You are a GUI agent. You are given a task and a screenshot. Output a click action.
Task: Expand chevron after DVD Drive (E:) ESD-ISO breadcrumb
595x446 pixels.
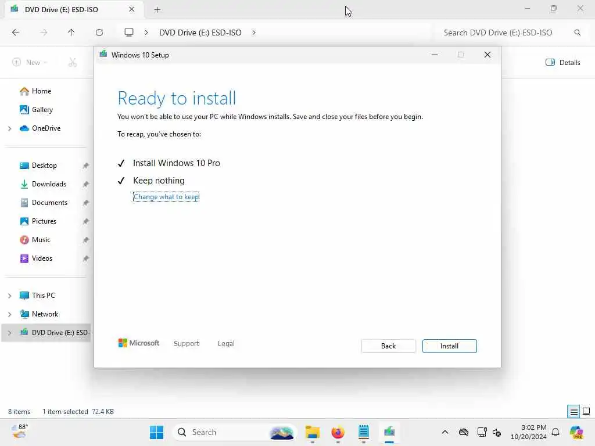pyautogui.click(x=254, y=33)
